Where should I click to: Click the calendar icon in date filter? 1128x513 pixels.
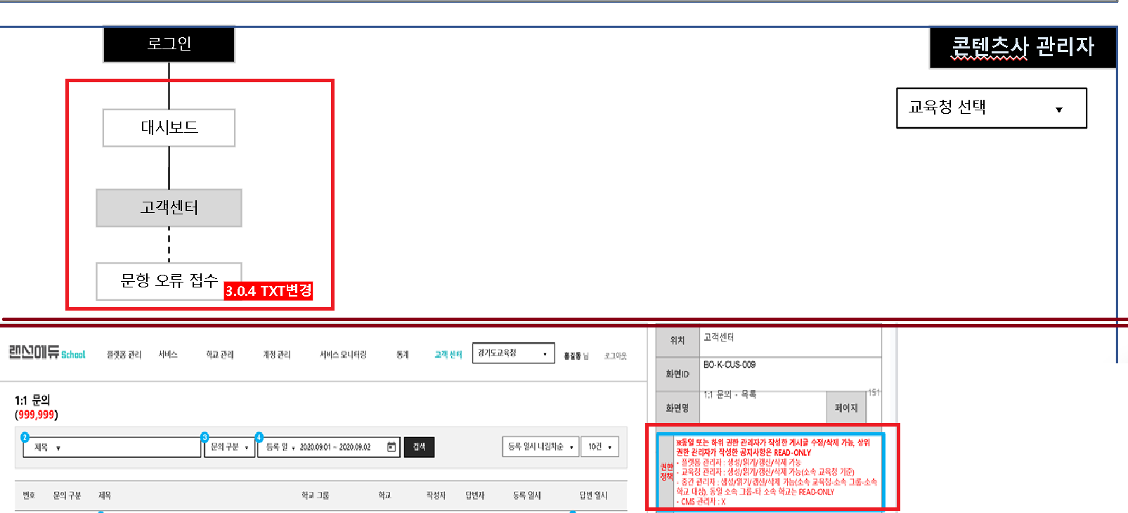click(391, 447)
